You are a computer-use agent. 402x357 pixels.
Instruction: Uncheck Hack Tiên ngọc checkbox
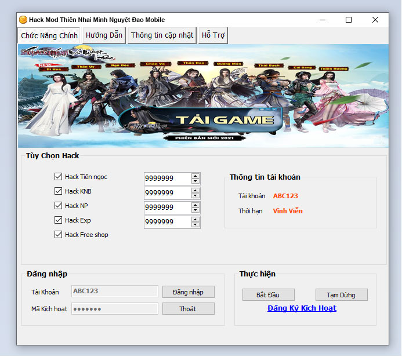pos(58,176)
